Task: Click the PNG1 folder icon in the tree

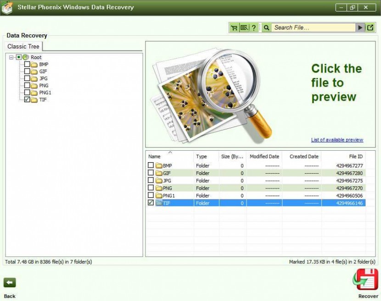Action: pos(34,93)
